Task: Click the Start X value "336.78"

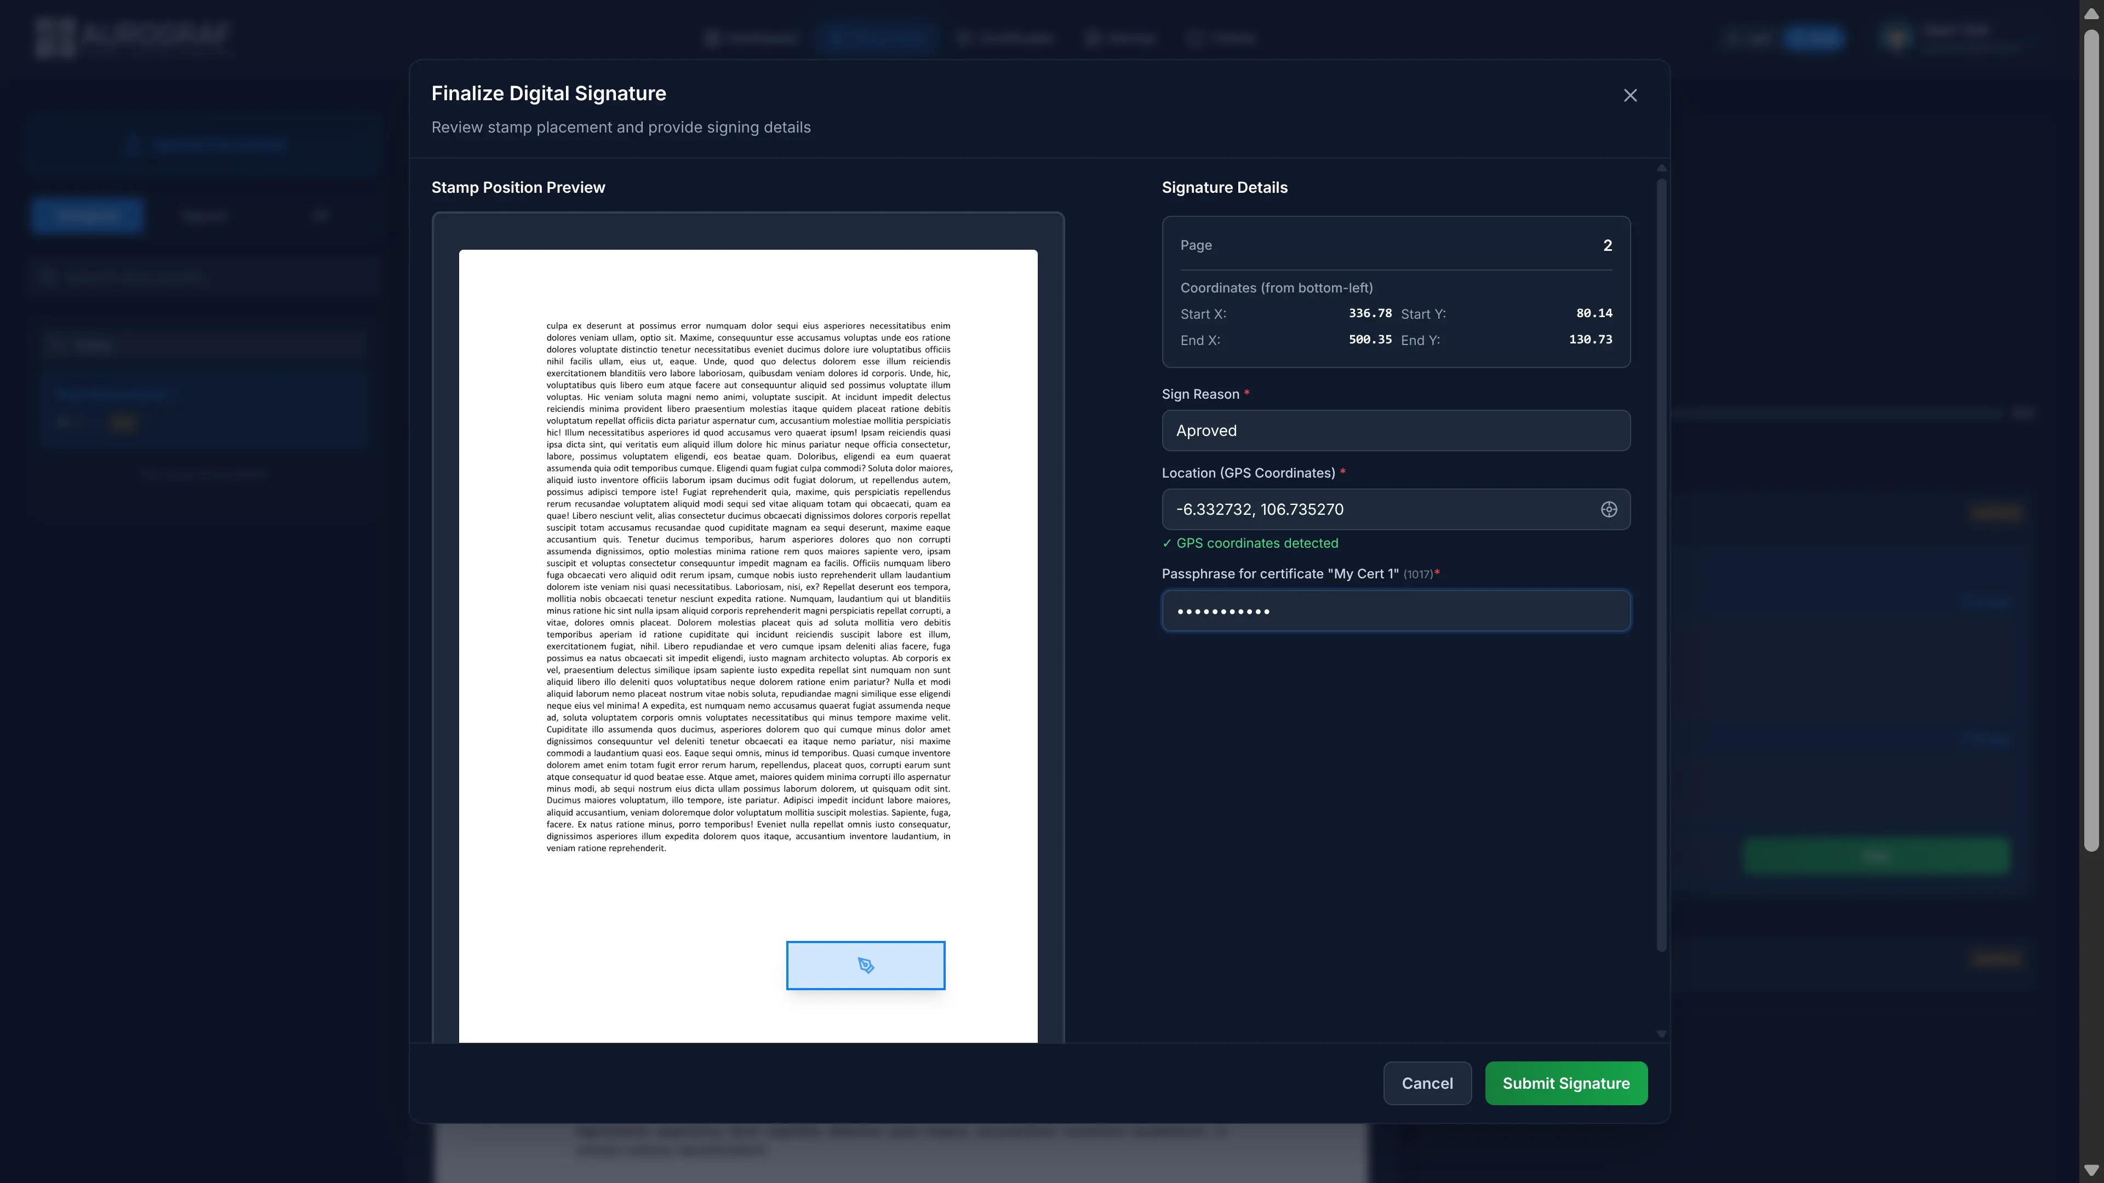Action: point(1370,313)
